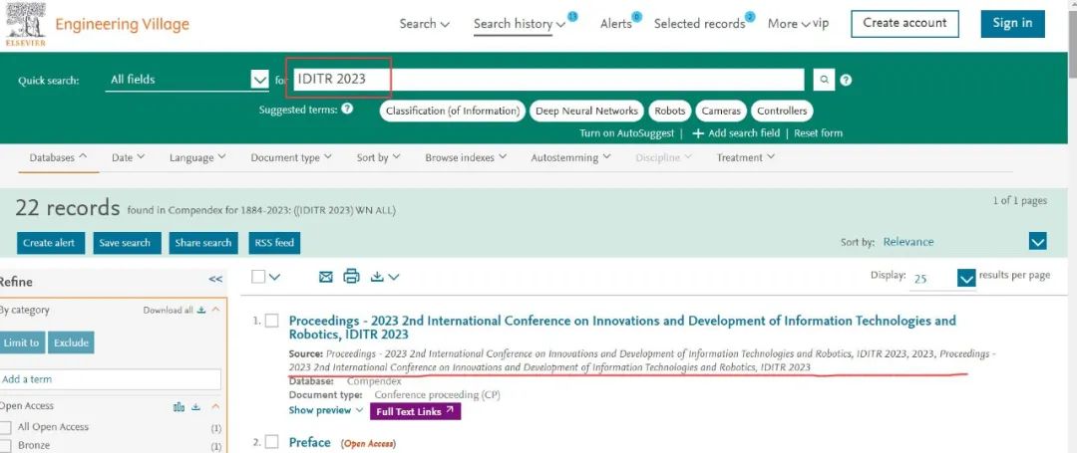Image resolution: width=1077 pixels, height=453 pixels.
Task: Open the More menu
Action: (789, 23)
